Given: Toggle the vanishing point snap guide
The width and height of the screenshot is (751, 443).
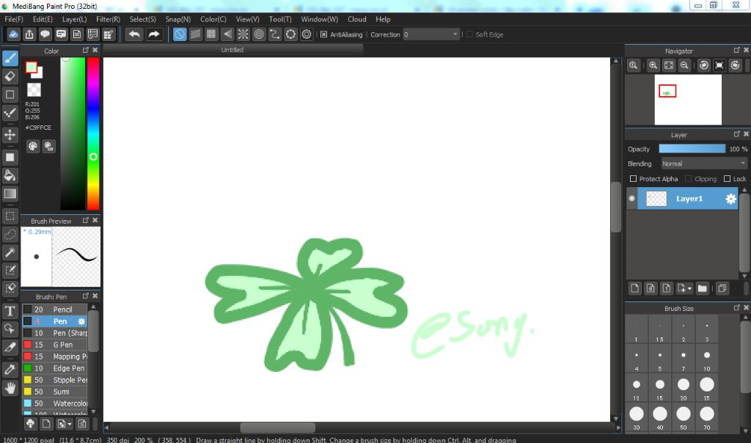Looking at the screenshot, I should click(227, 34).
